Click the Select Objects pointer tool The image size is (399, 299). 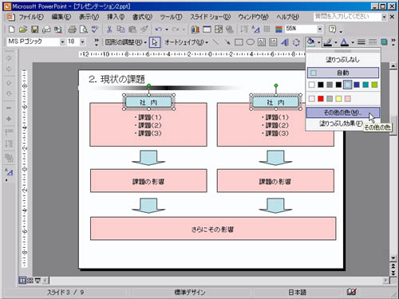pos(155,42)
